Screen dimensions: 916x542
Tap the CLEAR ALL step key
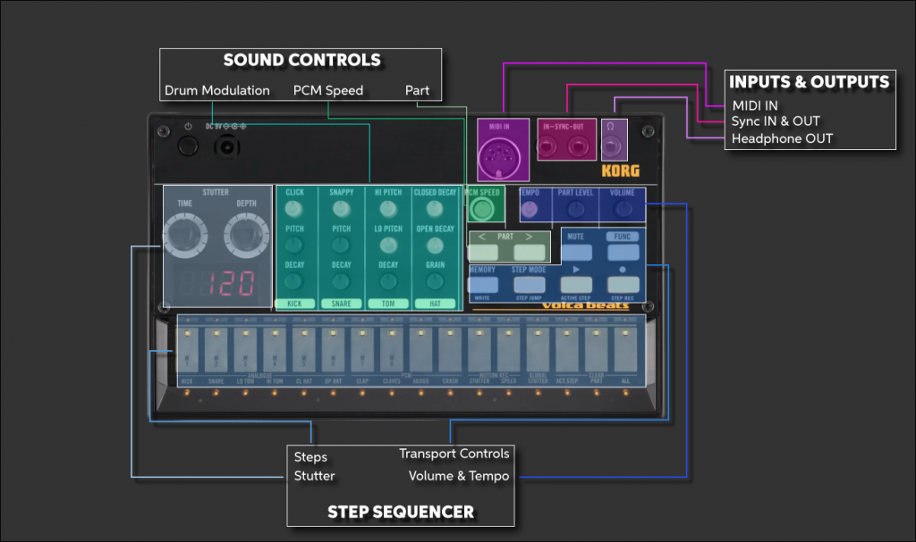(625, 350)
